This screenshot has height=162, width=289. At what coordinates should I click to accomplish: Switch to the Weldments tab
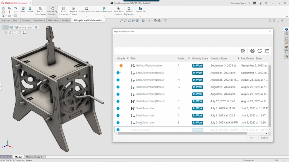[x=54, y=20]
